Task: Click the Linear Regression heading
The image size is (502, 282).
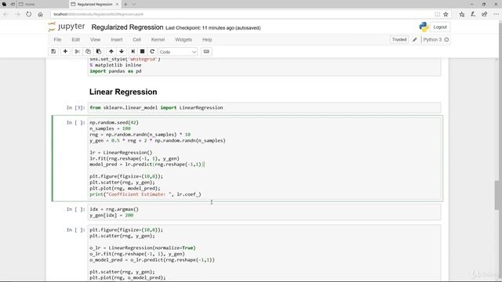Action: (123, 92)
